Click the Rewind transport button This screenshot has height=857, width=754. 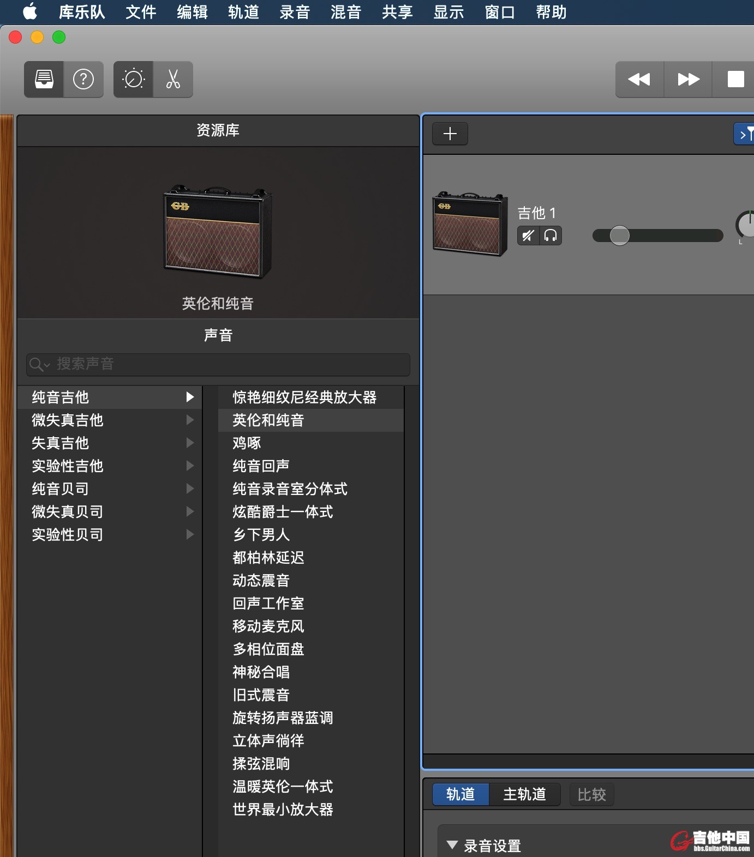click(x=639, y=80)
